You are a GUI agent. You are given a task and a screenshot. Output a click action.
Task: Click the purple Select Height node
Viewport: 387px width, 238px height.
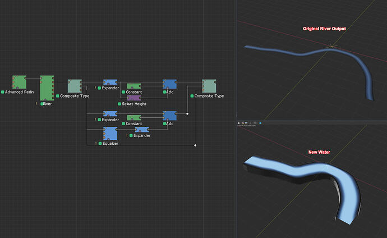point(133,98)
